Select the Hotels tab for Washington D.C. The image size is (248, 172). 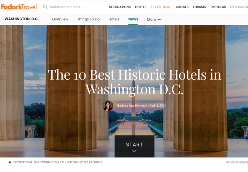point(114,19)
